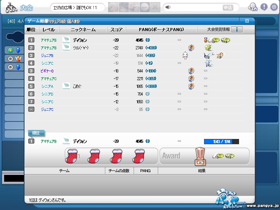
Task: Toggle the square marker beside the angel avatar
Action: (10, 58)
